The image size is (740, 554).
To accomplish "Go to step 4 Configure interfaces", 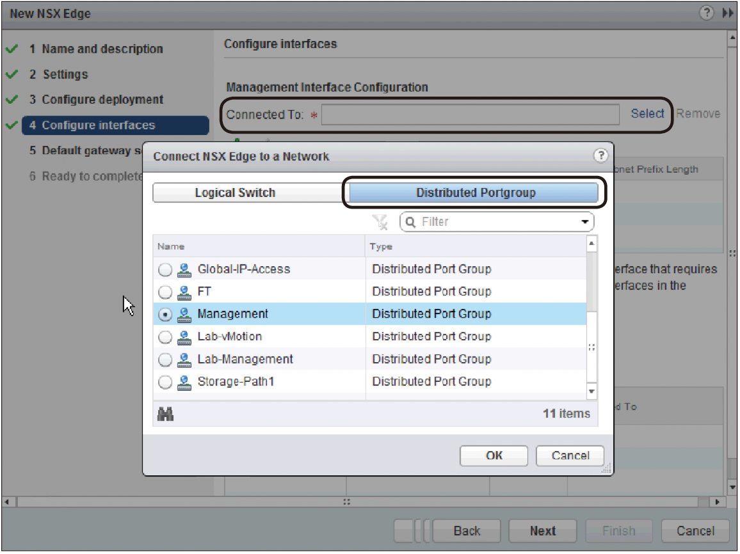I will coord(116,125).
